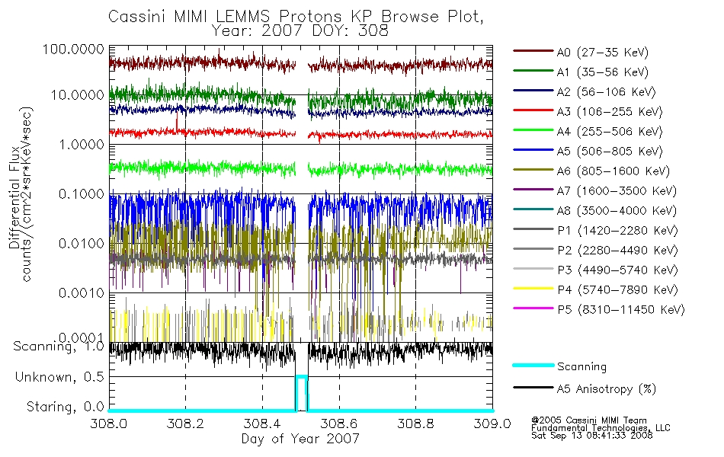Click the A0 (27-35 KeV) legend label
The image size is (724, 457).
pyautogui.click(x=602, y=53)
